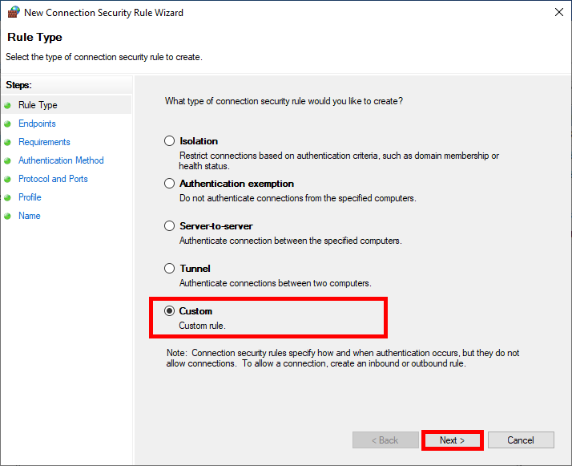
Task: Click the Next button
Action: pos(453,440)
